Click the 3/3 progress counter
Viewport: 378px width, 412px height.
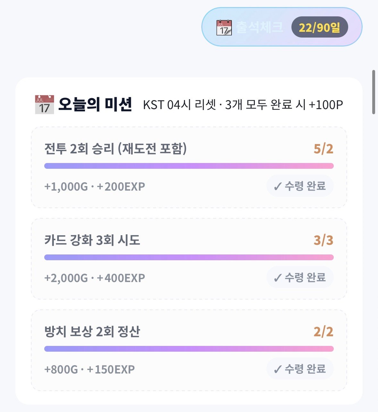[x=323, y=240]
